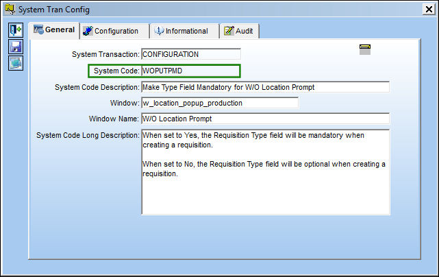Click the exit door icon in left sidebar

(16, 30)
